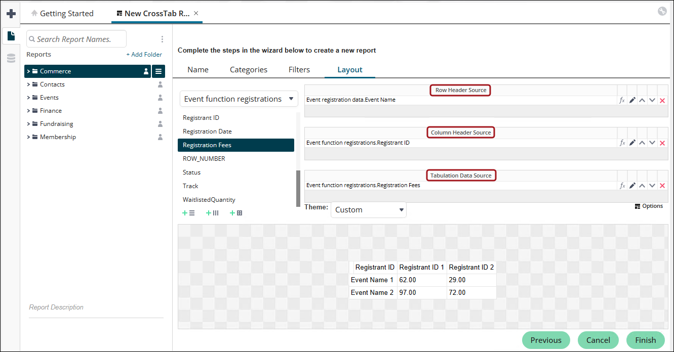Click the person icon on Commerce folder
The width and height of the screenshot is (674, 352).
146,71
